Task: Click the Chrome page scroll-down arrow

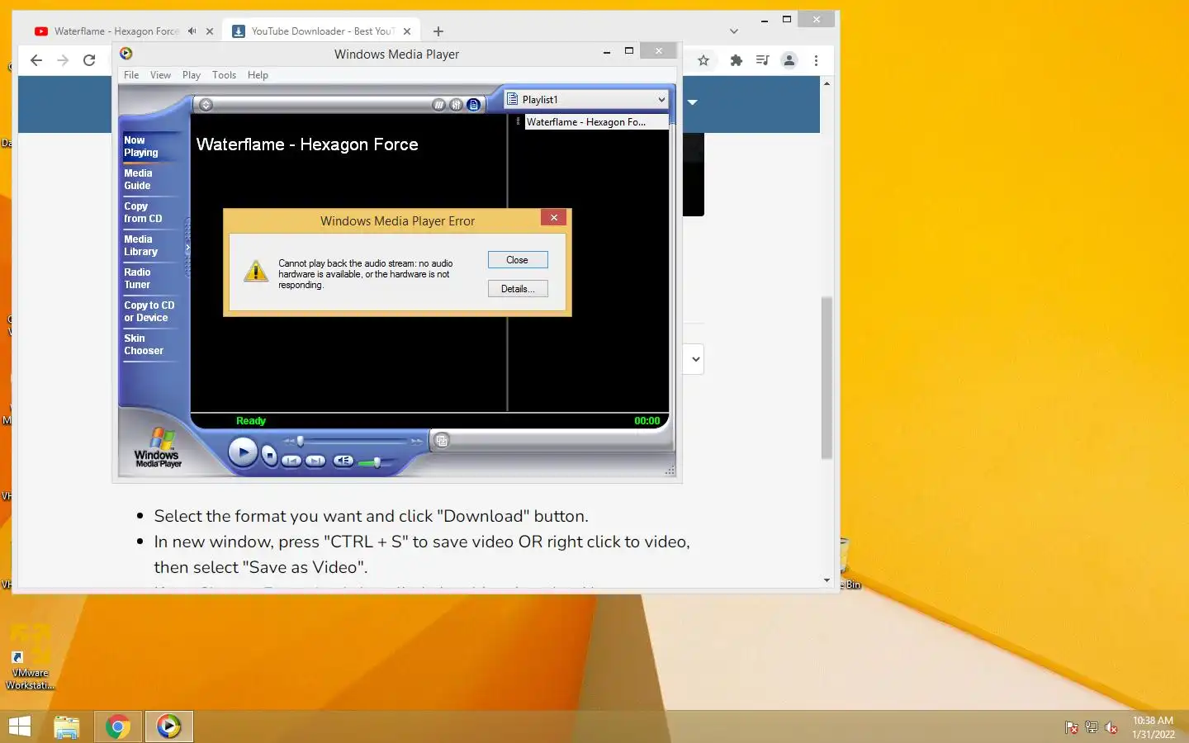Action: coord(827,580)
